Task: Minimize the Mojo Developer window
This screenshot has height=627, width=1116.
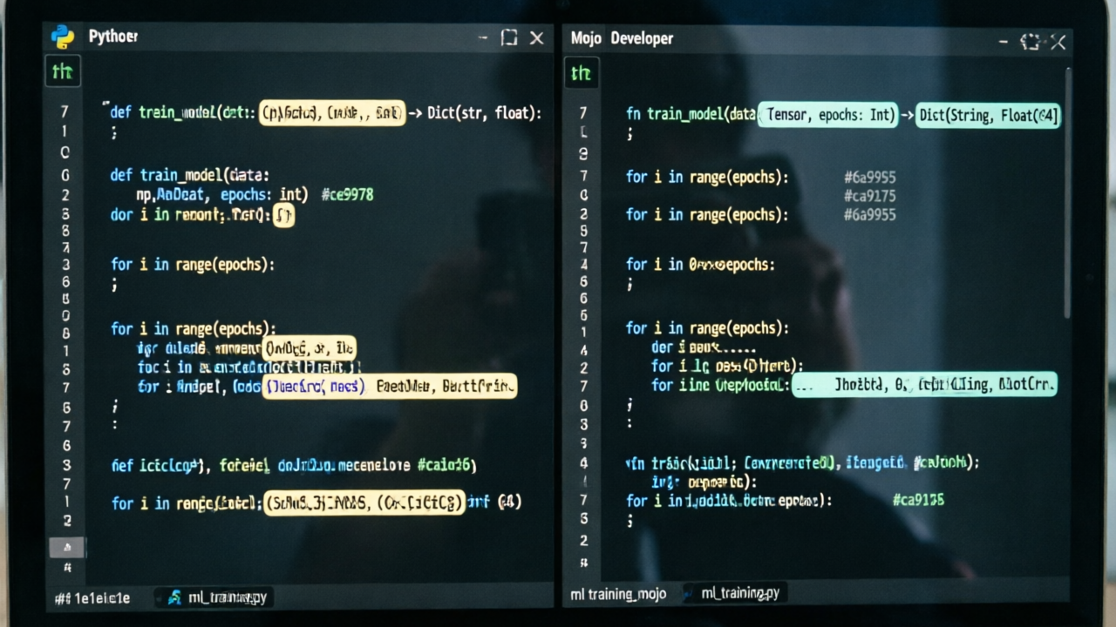Action: click(1004, 41)
